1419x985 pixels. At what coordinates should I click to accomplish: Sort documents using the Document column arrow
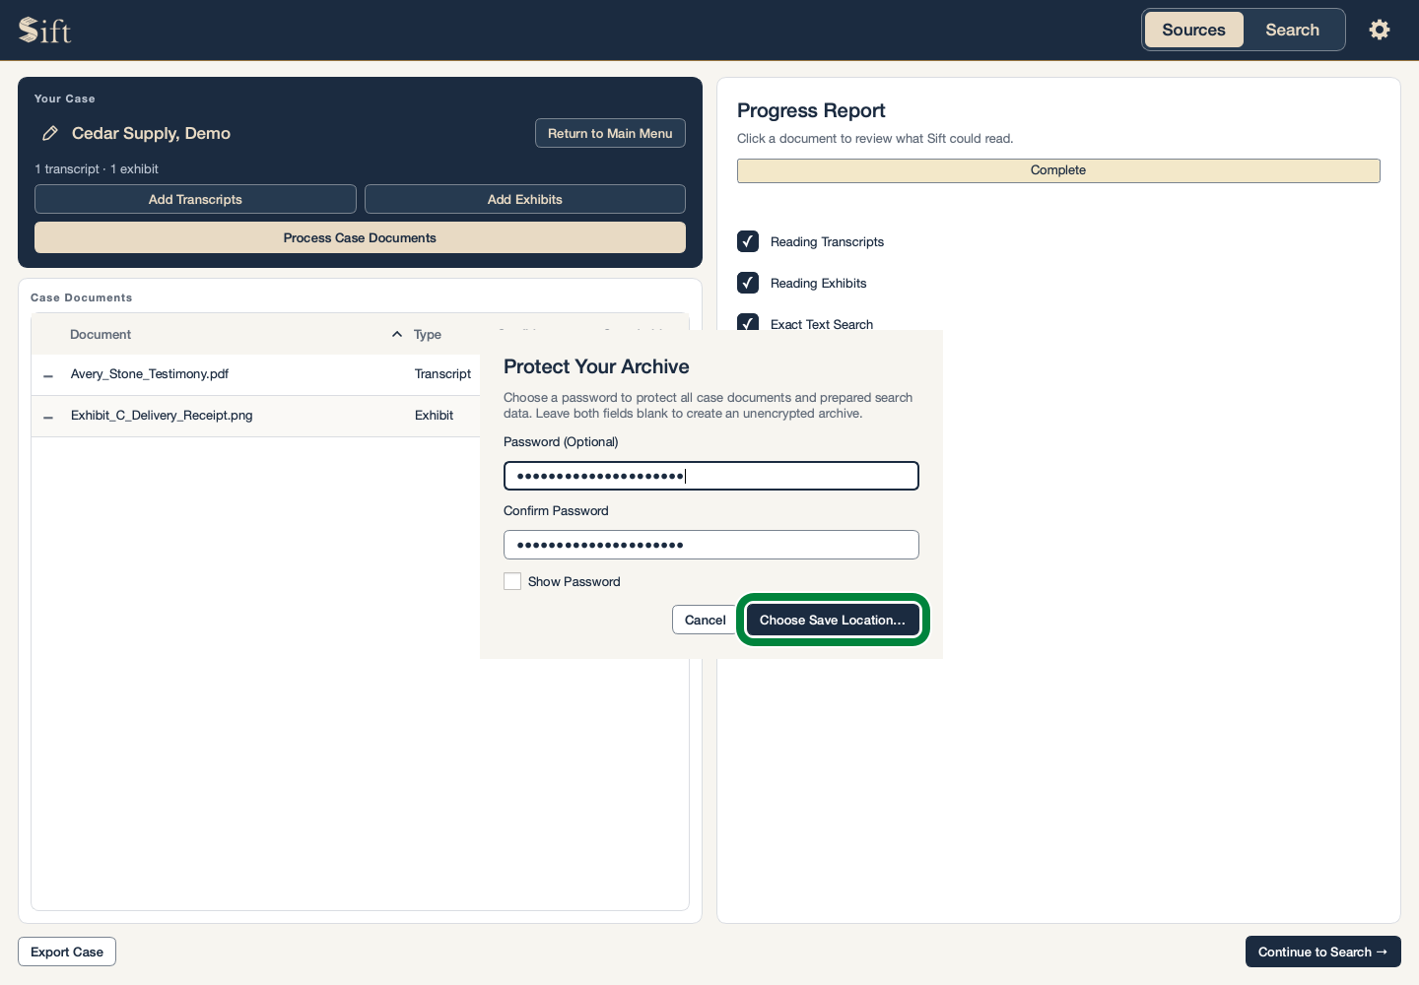(x=397, y=334)
